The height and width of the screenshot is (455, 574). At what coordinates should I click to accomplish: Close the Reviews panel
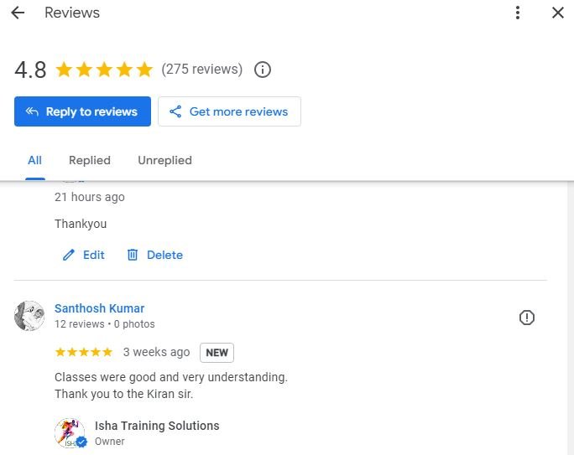(x=557, y=13)
